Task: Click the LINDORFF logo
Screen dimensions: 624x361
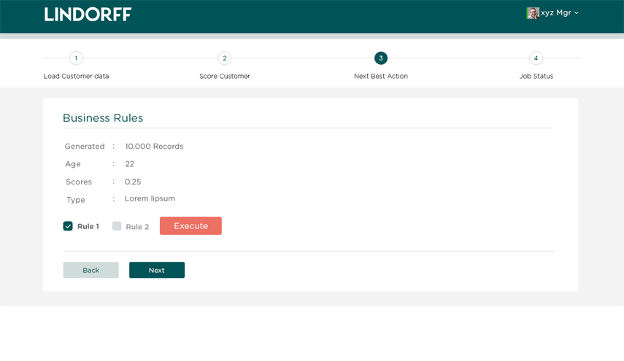Action: [88, 14]
